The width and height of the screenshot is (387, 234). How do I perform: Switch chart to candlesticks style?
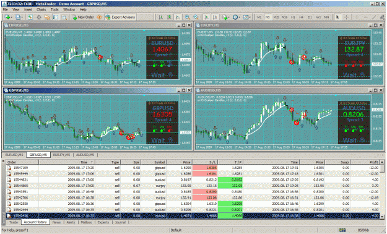(169, 17)
